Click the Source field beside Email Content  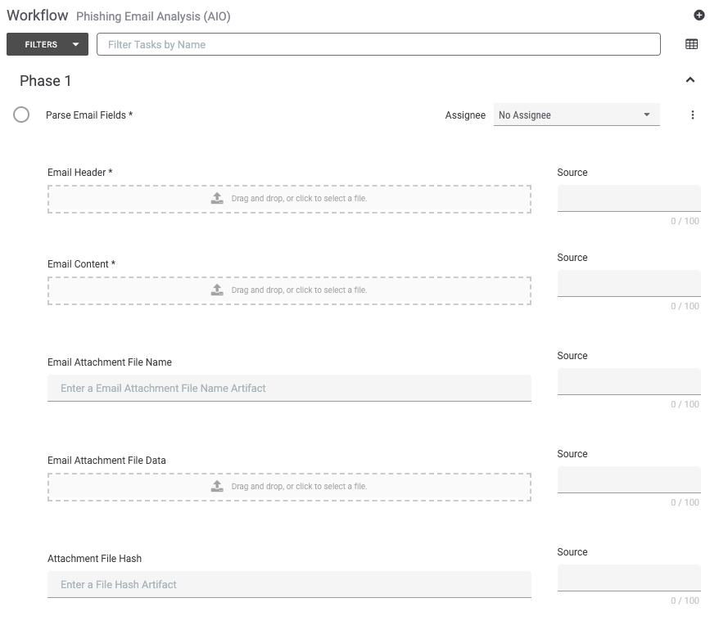pos(629,283)
